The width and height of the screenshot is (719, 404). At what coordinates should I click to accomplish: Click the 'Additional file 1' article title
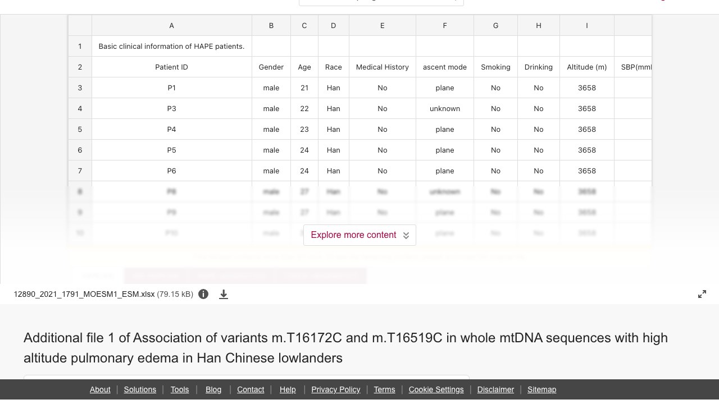pos(345,348)
